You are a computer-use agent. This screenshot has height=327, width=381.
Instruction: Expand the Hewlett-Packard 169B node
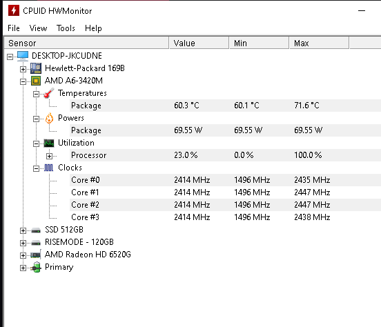click(x=23, y=69)
